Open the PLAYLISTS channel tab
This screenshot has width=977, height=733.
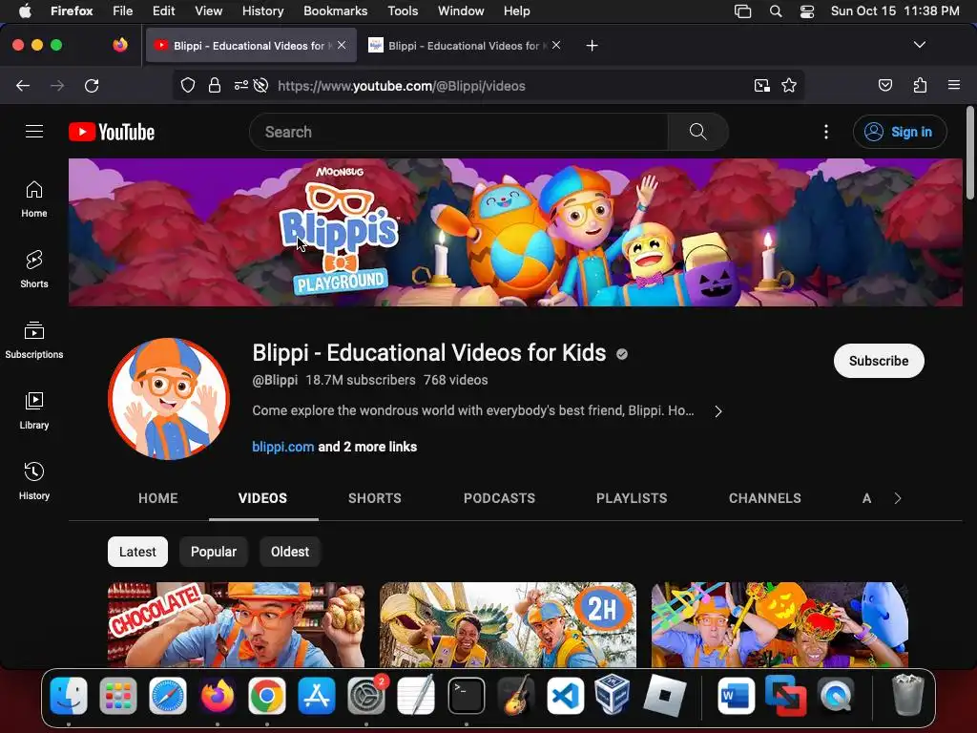632,498
